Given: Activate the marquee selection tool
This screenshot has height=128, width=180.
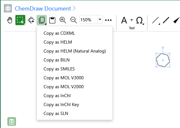Looking at the screenshot, I should [20, 20].
